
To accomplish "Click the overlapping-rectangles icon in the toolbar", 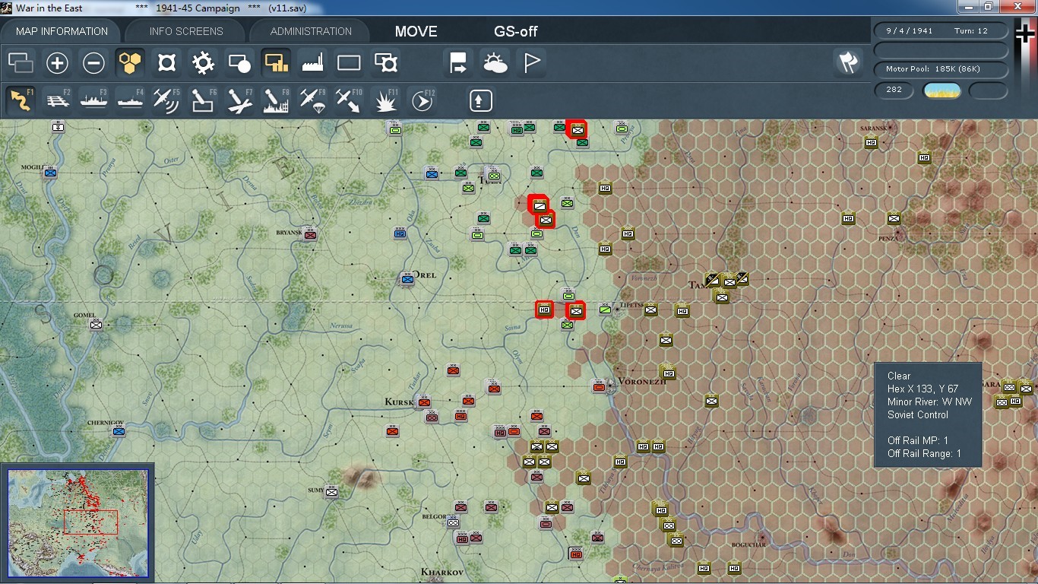I will pyautogui.click(x=21, y=63).
